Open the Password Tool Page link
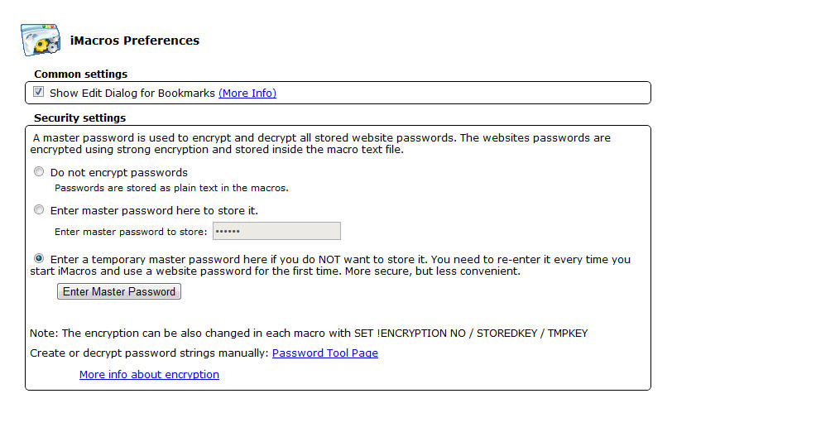The image size is (816, 432). (x=325, y=353)
